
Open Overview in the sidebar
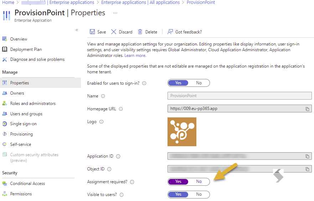pyautogui.click(x=19, y=39)
